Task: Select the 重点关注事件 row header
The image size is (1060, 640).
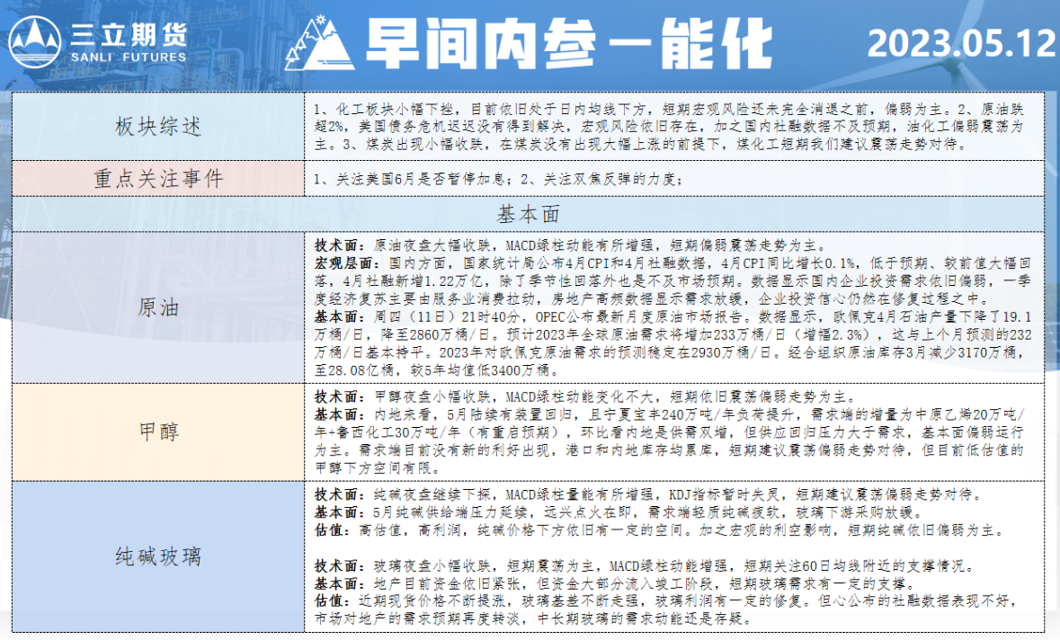Action: [x=158, y=179]
